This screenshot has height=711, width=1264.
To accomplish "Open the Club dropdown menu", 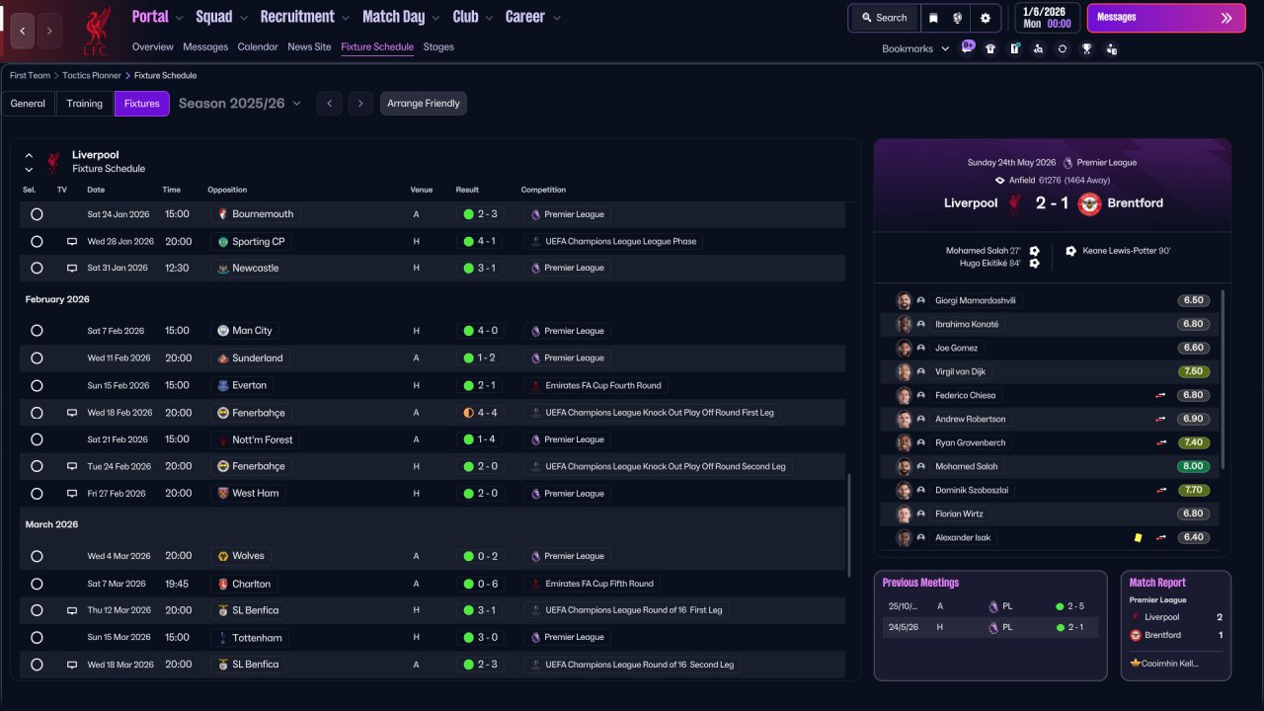I will (x=472, y=17).
